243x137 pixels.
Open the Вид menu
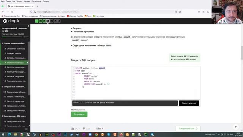(14, 1)
